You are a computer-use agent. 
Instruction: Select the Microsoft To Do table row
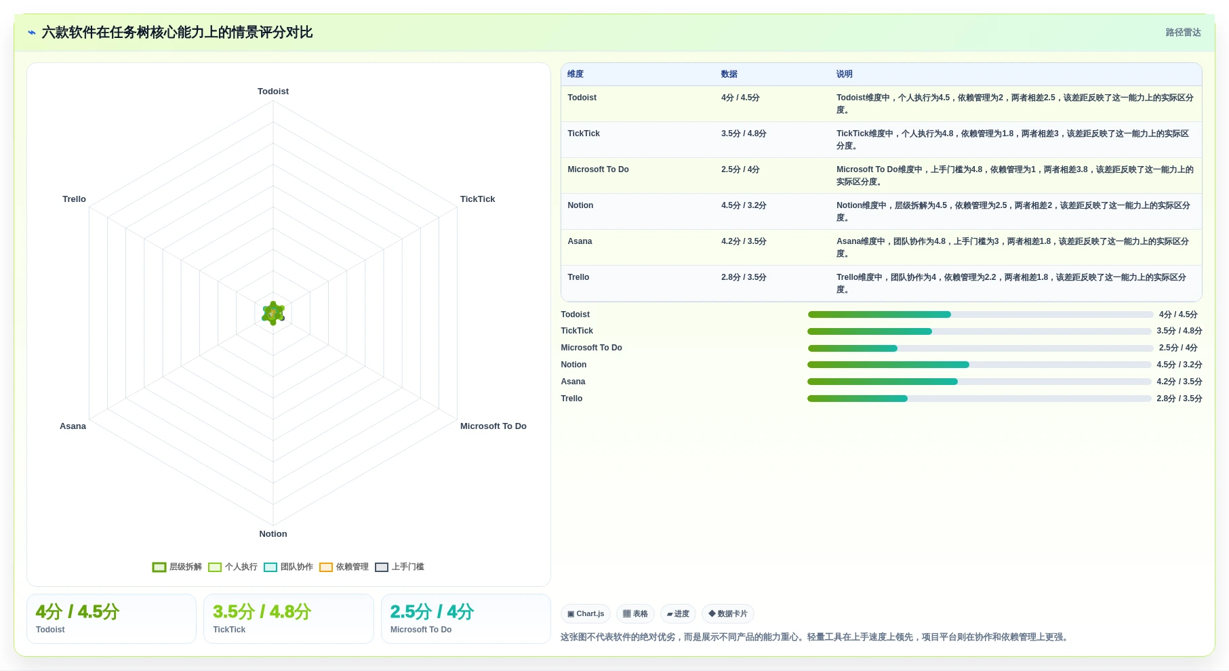tap(881, 176)
